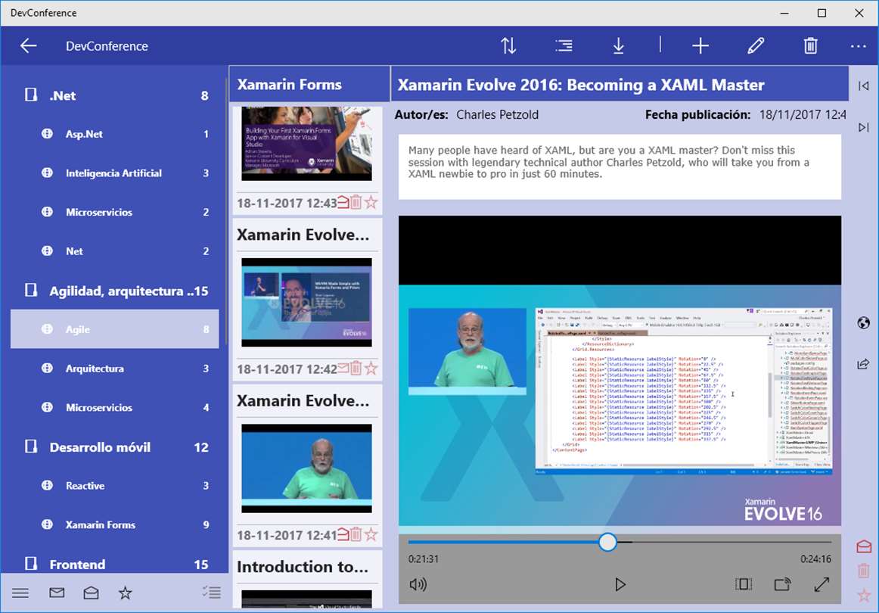Mute the video with the volume icon
The height and width of the screenshot is (613, 879).
tap(418, 584)
